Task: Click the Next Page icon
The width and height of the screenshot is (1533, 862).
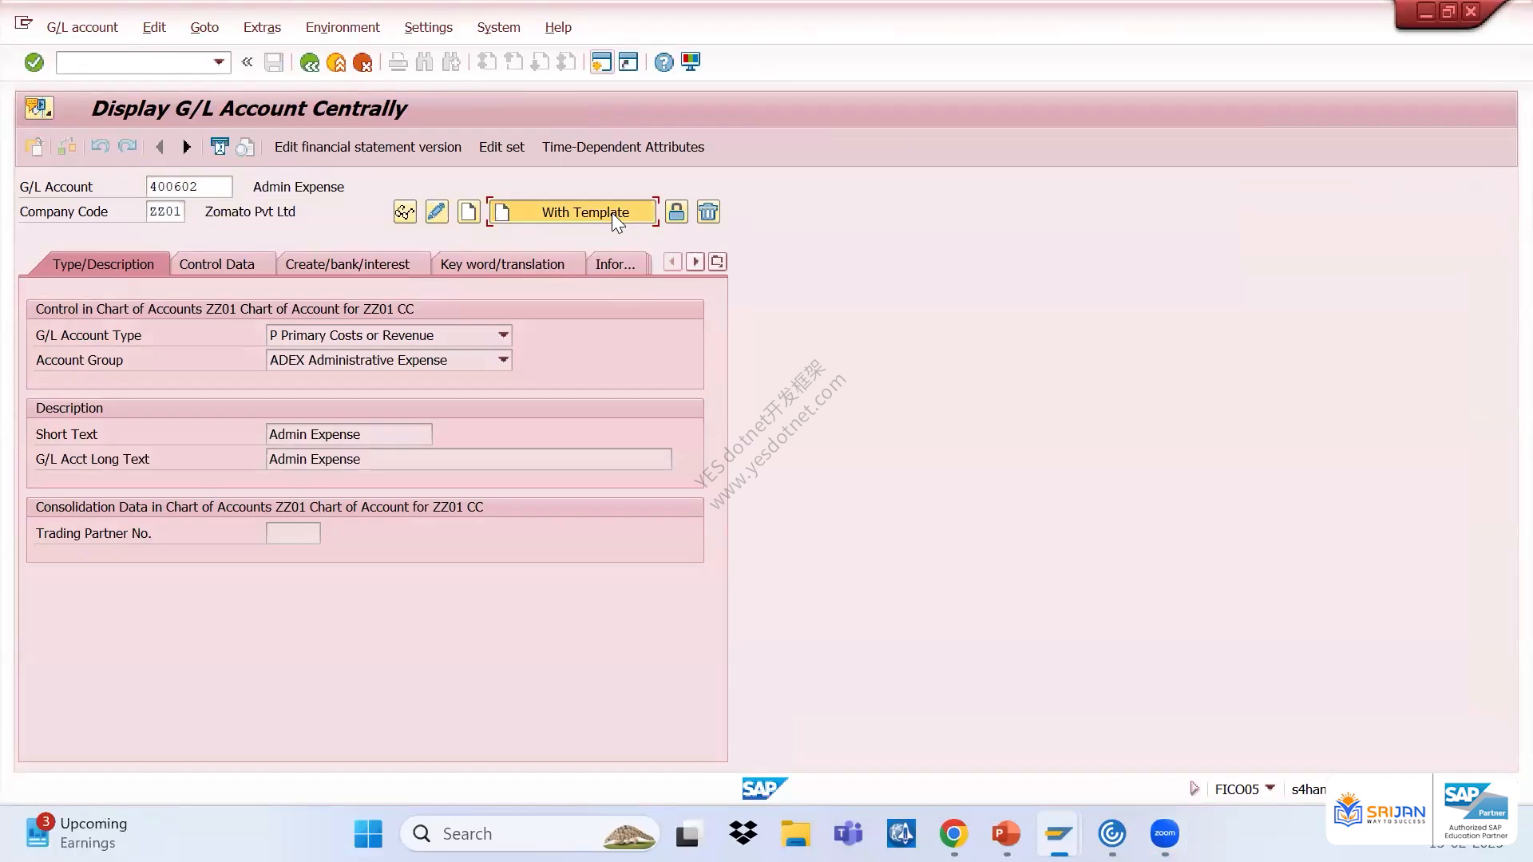Action: pos(540,62)
